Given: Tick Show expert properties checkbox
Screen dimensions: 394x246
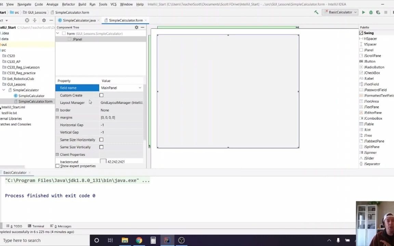Looking at the screenshot, I should 57,166.
